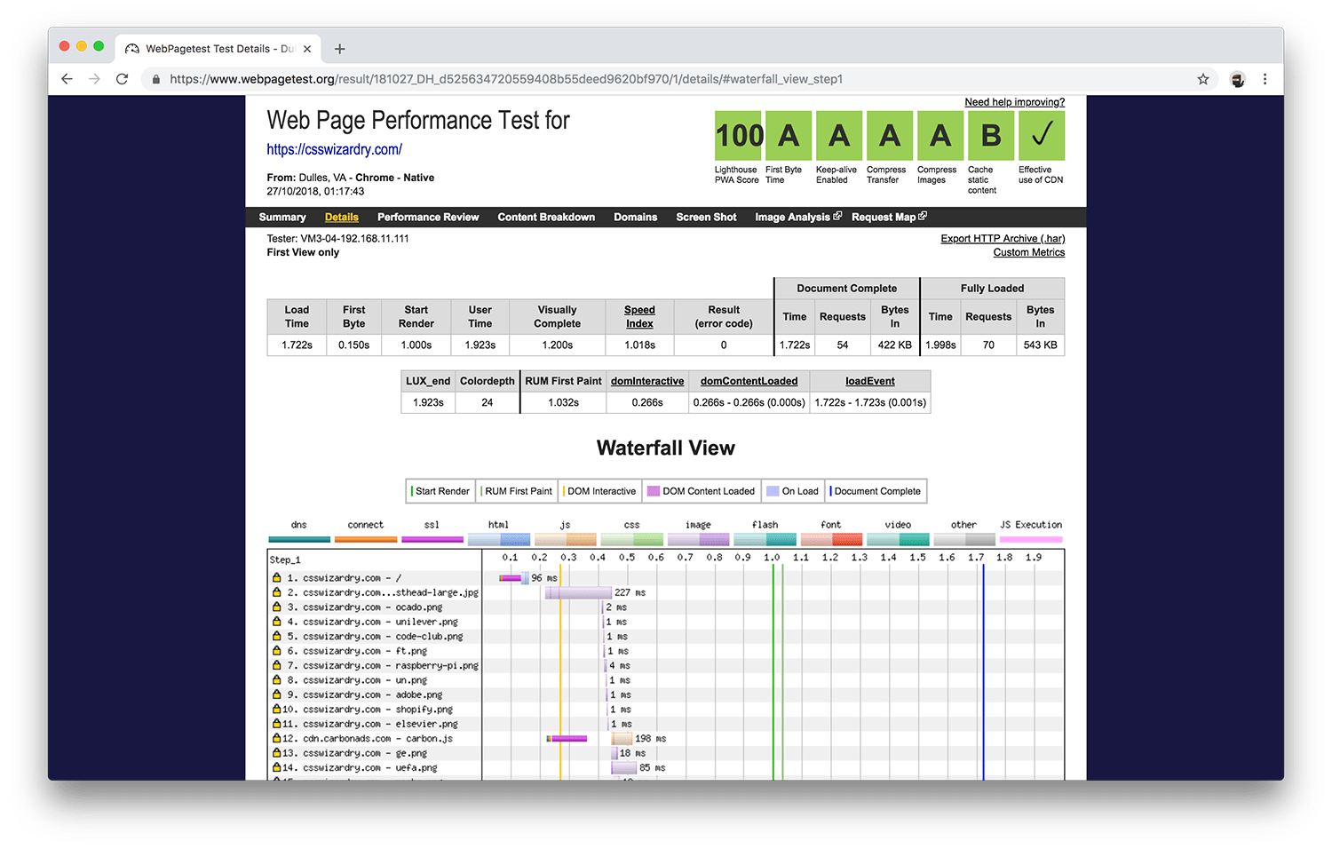Click the RUM First Paint legend entry
The image size is (1332, 849).
(x=517, y=491)
